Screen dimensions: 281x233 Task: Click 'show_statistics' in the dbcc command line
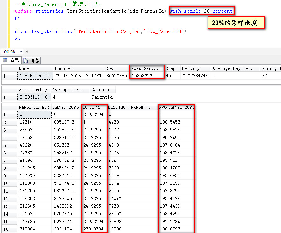click(x=50, y=31)
